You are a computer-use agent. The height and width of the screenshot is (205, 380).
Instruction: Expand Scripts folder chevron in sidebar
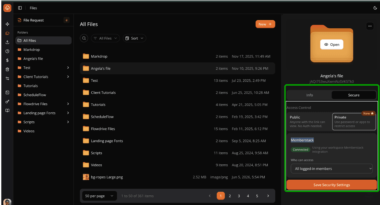pyautogui.click(x=68, y=122)
